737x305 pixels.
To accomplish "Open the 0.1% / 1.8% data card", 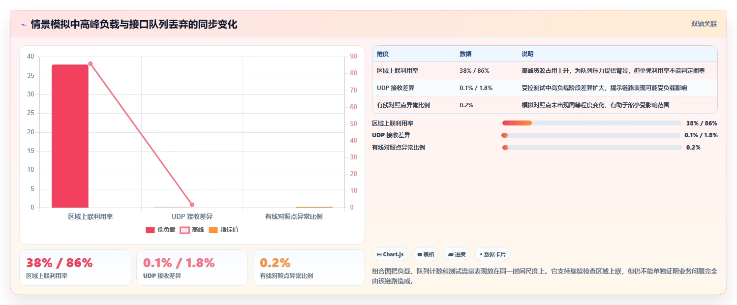I will point(192,268).
